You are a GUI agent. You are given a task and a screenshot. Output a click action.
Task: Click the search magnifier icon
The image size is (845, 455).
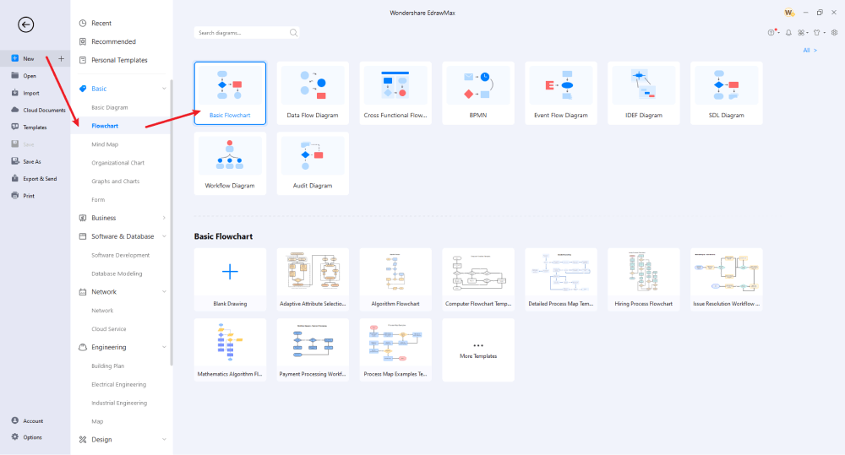[x=293, y=33]
